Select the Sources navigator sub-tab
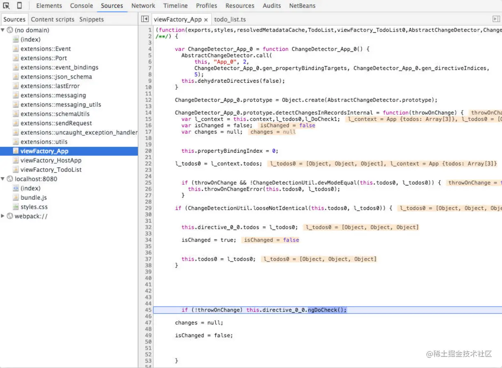This screenshot has height=368, width=502. coord(14,19)
